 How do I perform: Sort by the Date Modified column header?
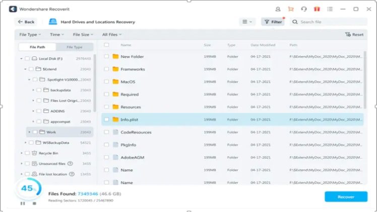click(x=263, y=45)
